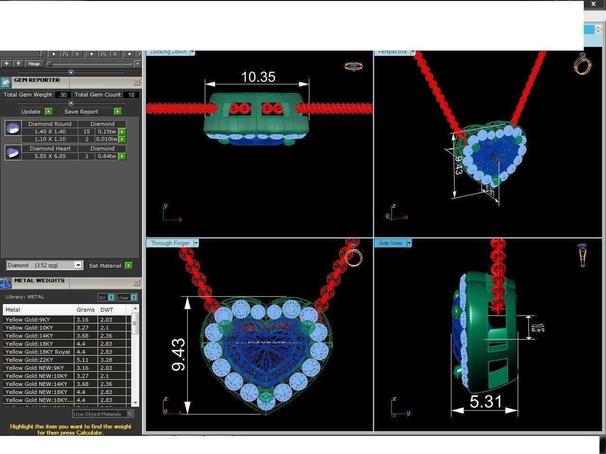Viewport: 606px width, 454px height.
Task: Click the ring icon in Looking Down viewport
Action: [353, 67]
